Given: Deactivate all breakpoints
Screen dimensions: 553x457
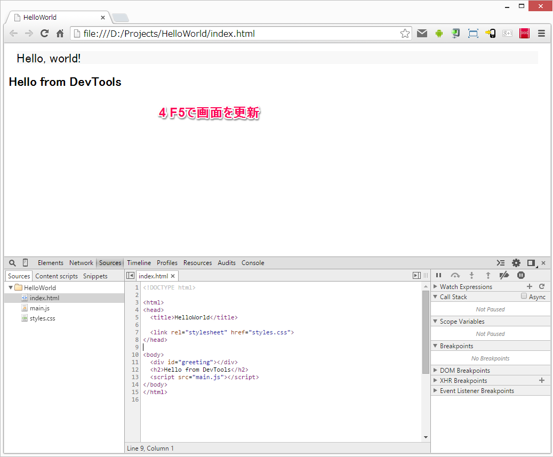Looking at the screenshot, I should pyautogui.click(x=504, y=275).
